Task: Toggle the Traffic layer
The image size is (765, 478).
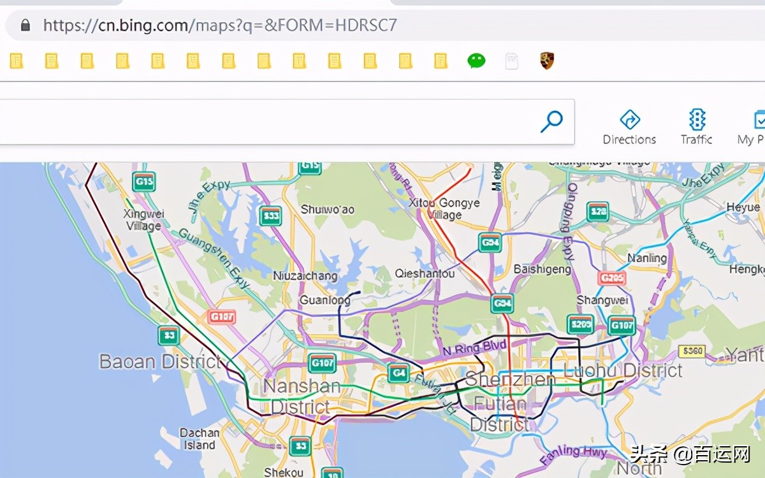Action: 696,127
